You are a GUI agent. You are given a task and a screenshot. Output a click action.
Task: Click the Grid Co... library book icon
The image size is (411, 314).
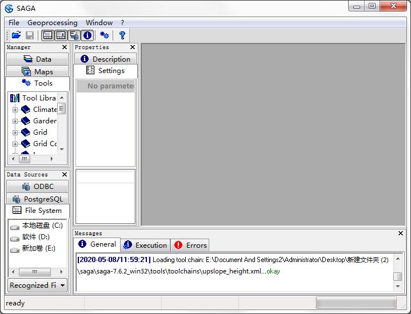[26, 143]
